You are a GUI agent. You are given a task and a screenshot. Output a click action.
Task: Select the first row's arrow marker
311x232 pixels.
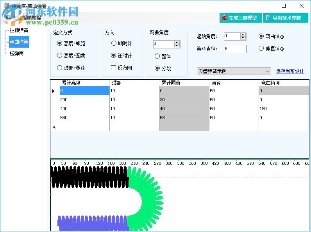pos(54,91)
